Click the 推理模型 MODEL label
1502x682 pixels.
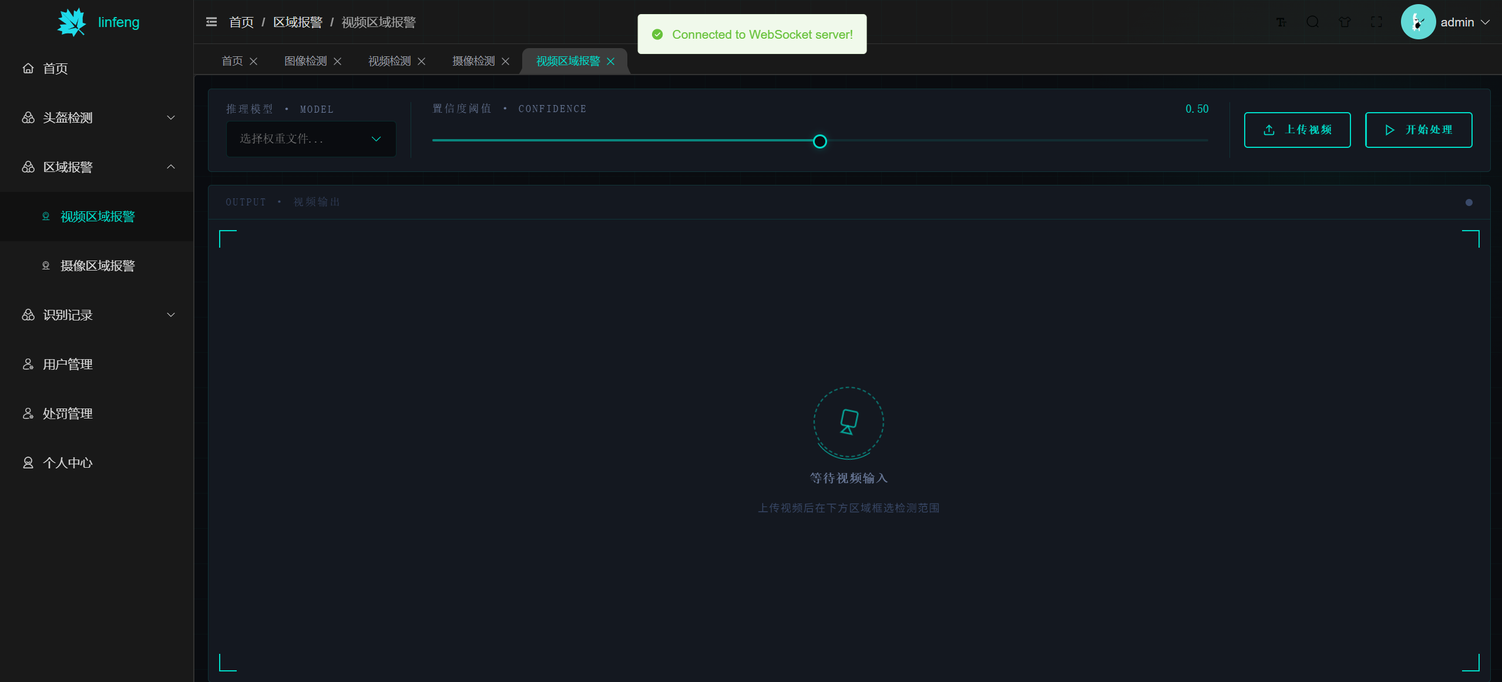(280, 109)
